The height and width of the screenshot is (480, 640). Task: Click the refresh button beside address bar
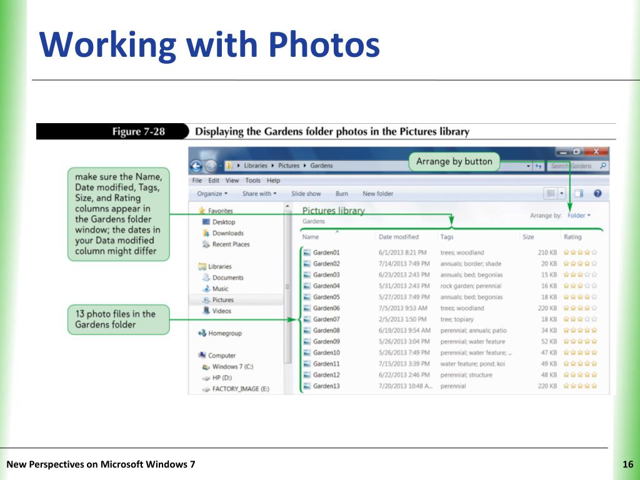coord(539,166)
